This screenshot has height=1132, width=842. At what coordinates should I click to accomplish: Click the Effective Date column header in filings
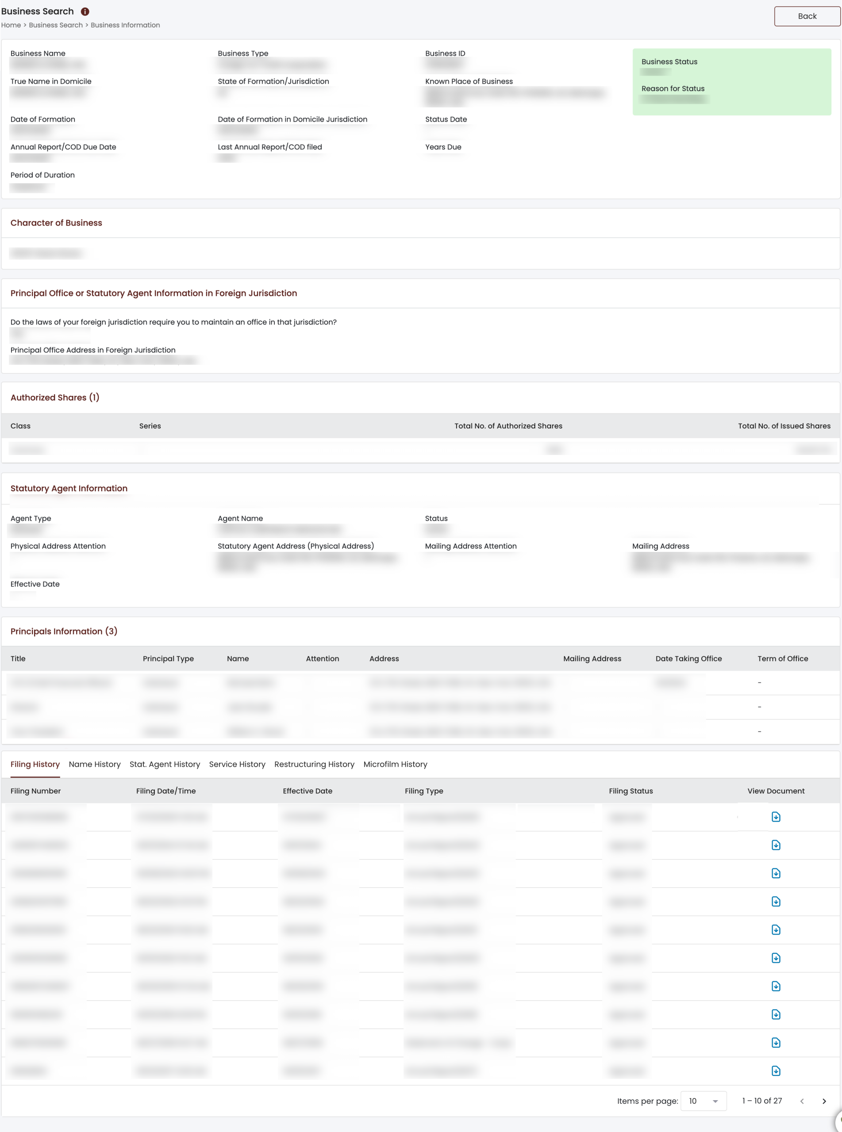click(308, 791)
